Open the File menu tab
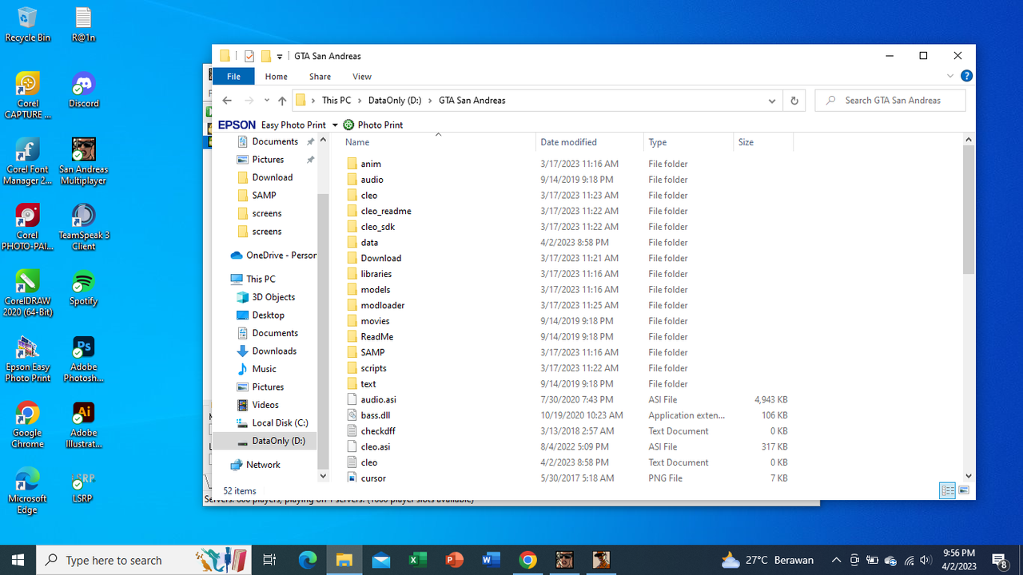1023x575 pixels. tap(233, 77)
